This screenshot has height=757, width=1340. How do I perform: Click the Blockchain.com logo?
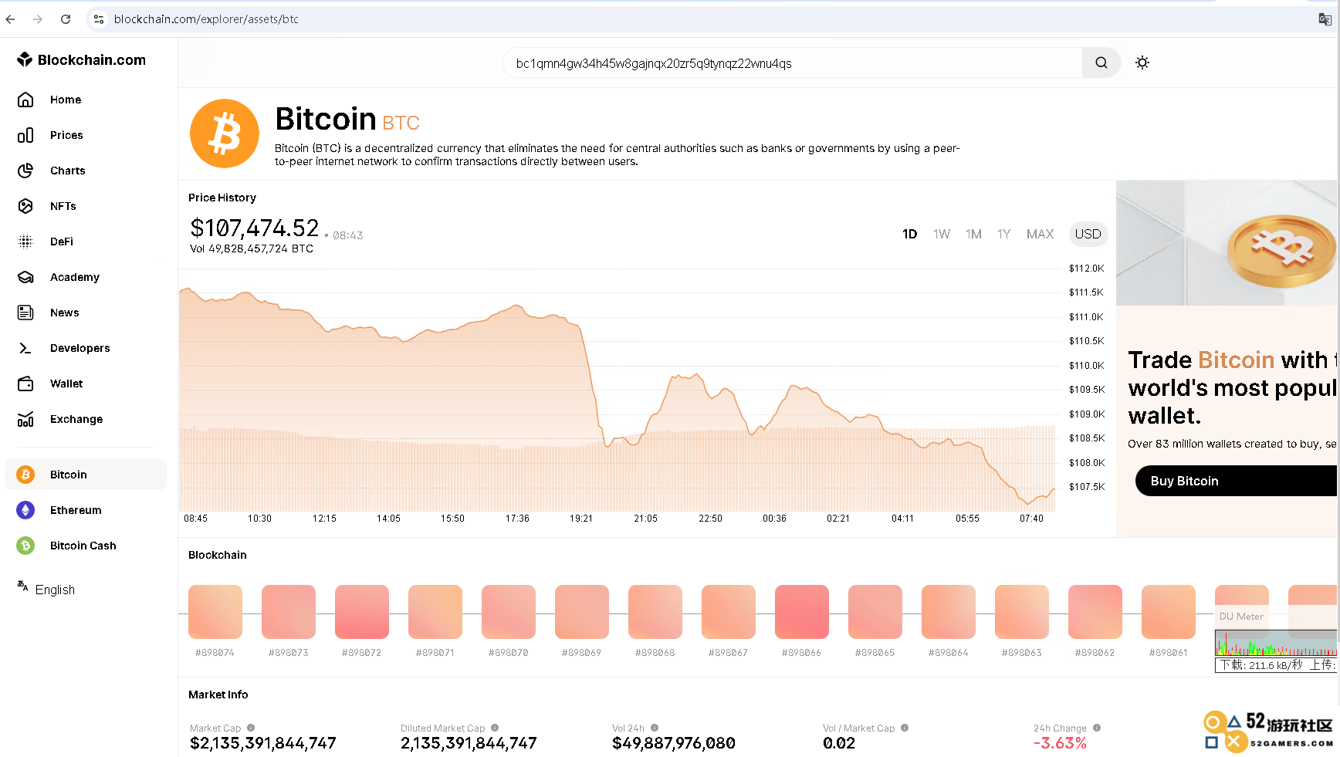pos(81,59)
